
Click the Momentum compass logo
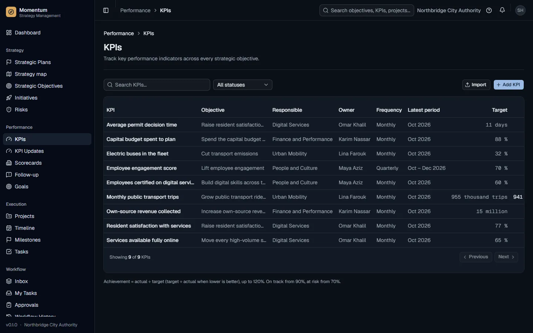pyautogui.click(x=11, y=12)
